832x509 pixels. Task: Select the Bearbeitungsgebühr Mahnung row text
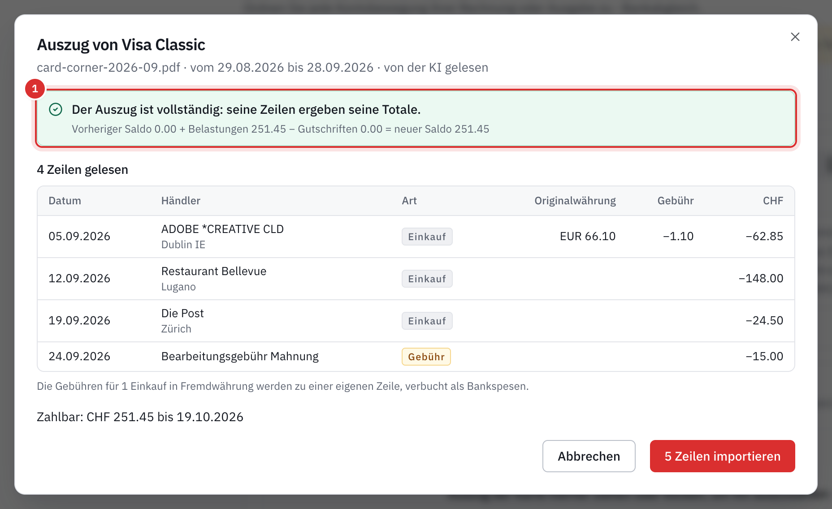(240, 356)
